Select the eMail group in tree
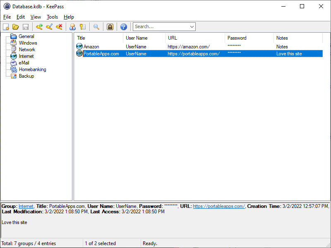The width and height of the screenshot is (331, 248). point(24,63)
